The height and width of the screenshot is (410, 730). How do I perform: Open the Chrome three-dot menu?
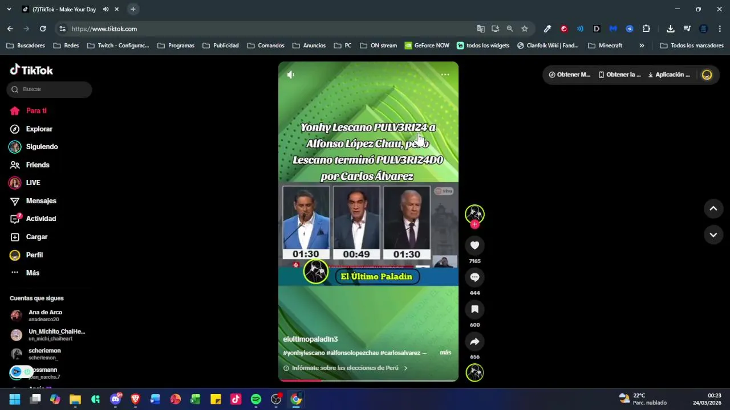pos(720,28)
